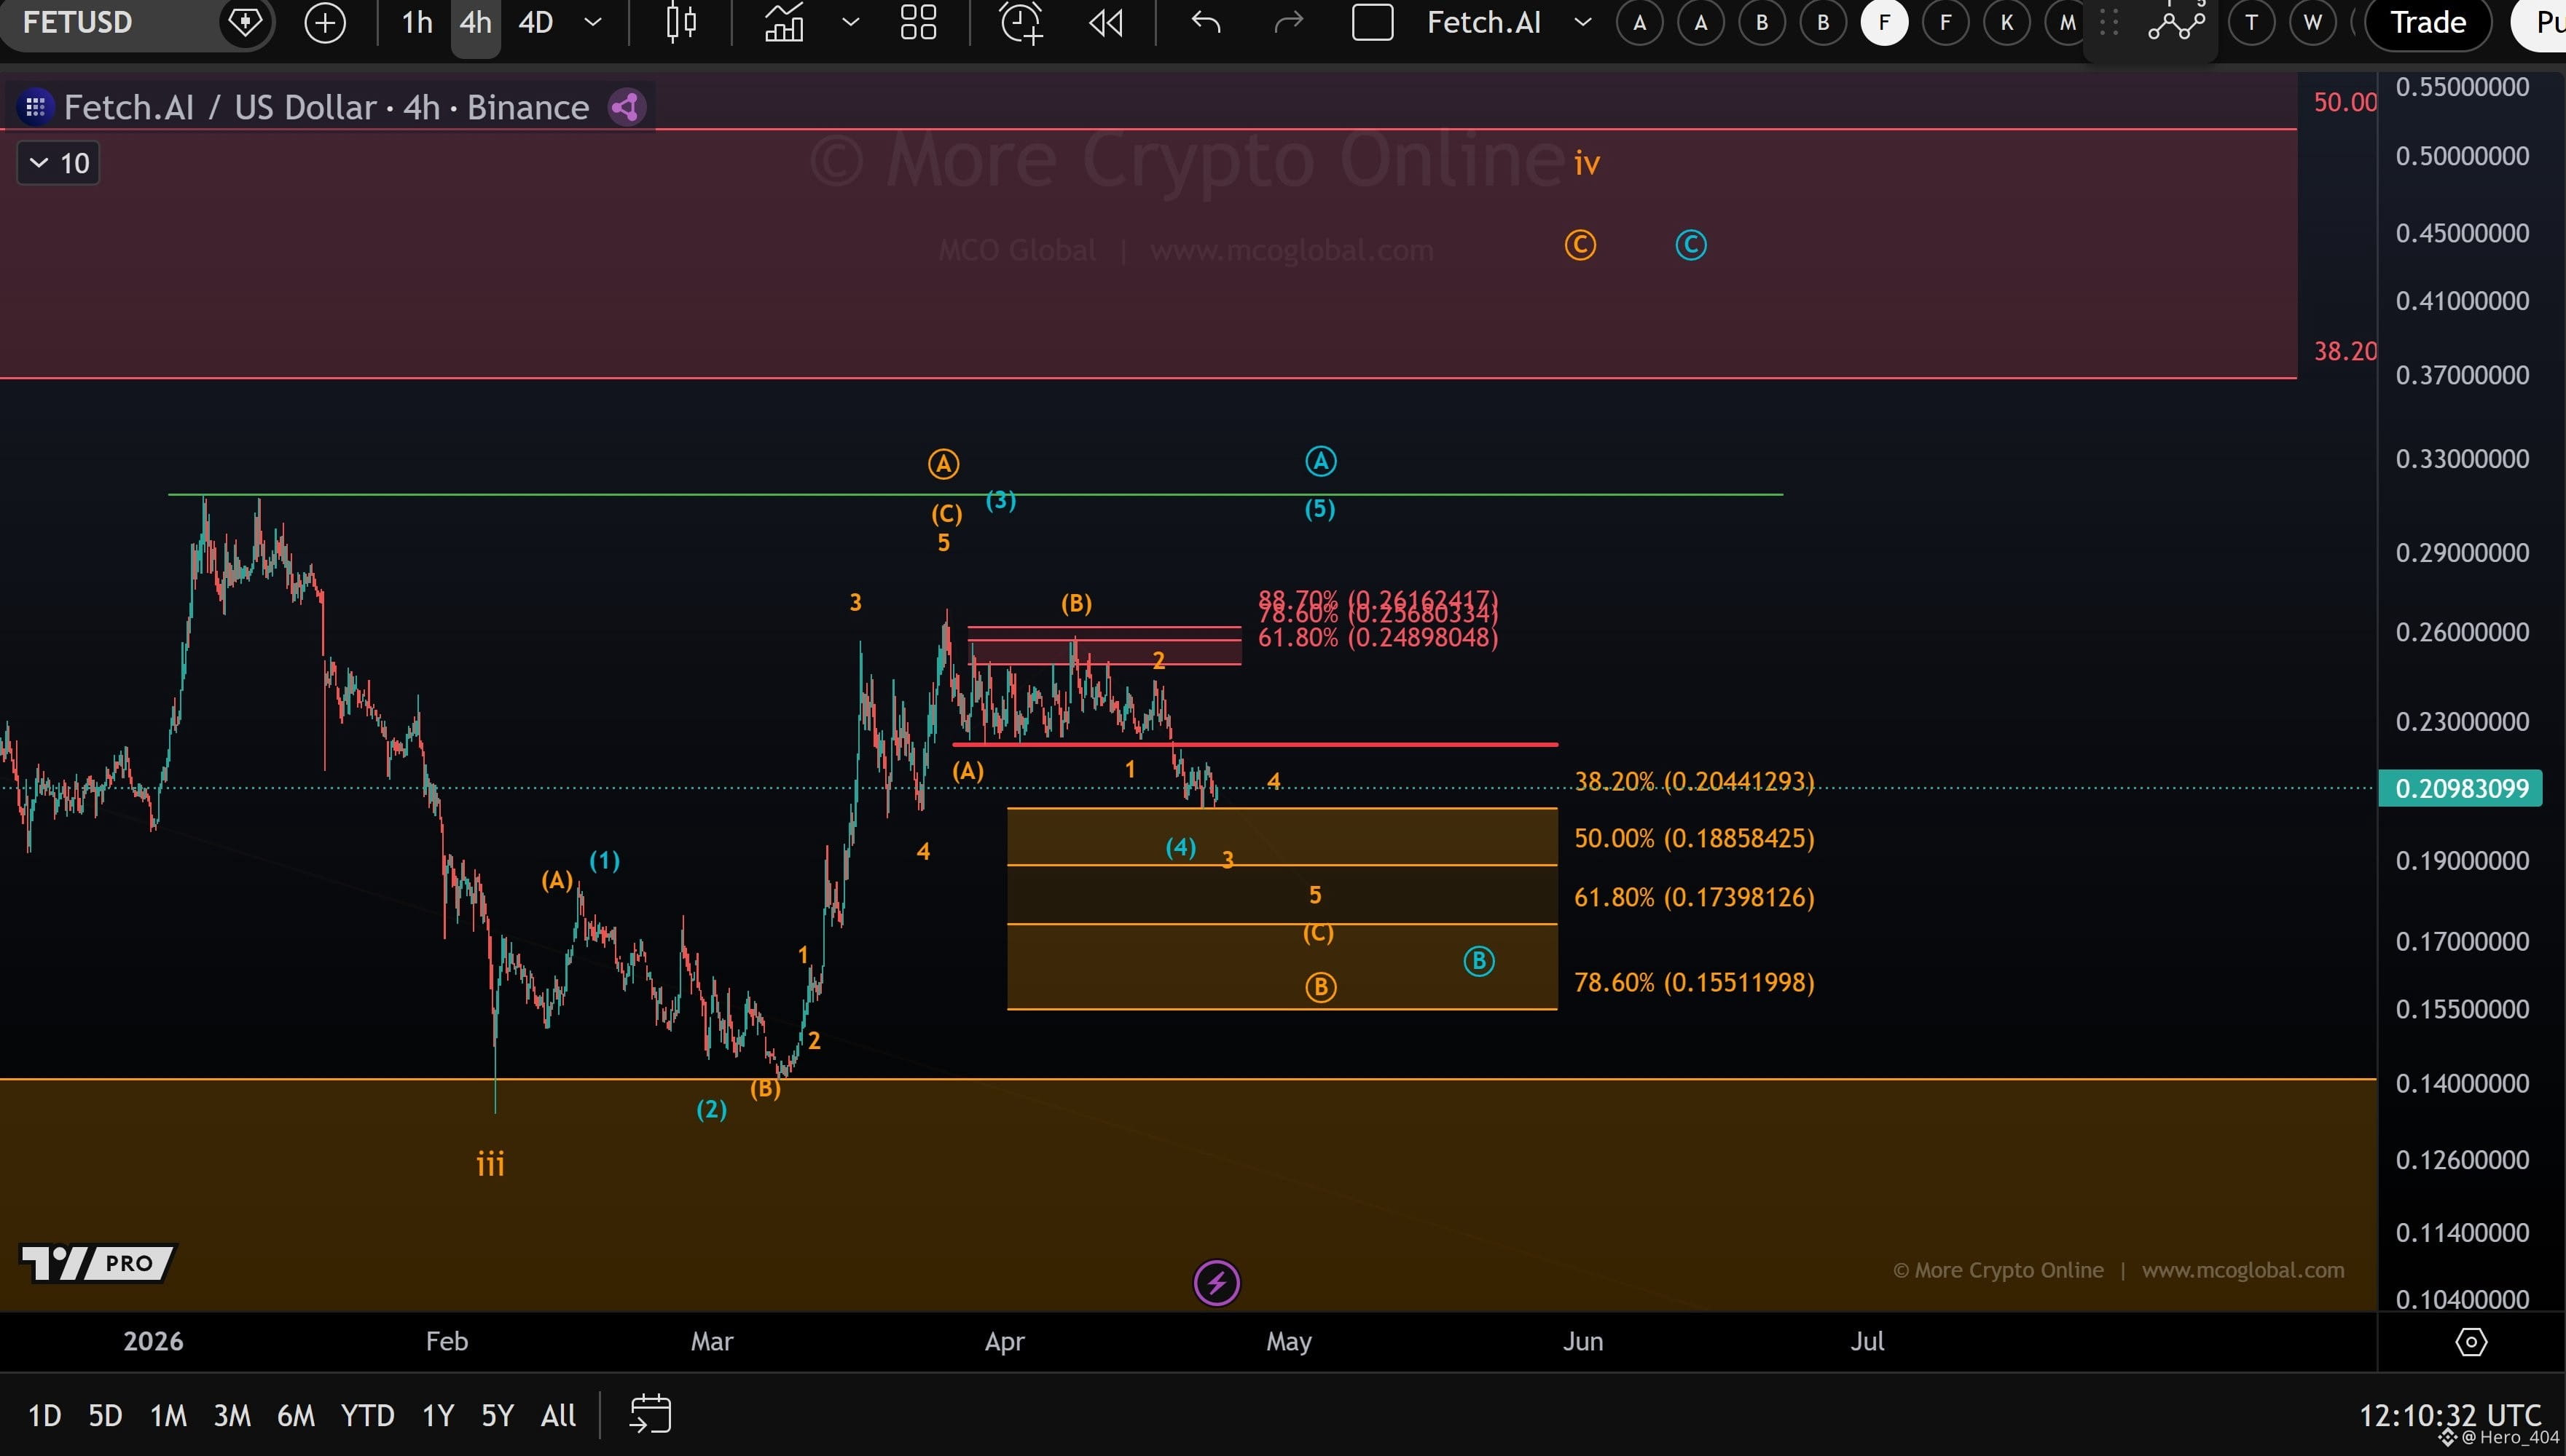The width and height of the screenshot is (2566, 1456).
Task: Open chart settings hexagon icon near price scale
Action: tap(2471, 1342)
